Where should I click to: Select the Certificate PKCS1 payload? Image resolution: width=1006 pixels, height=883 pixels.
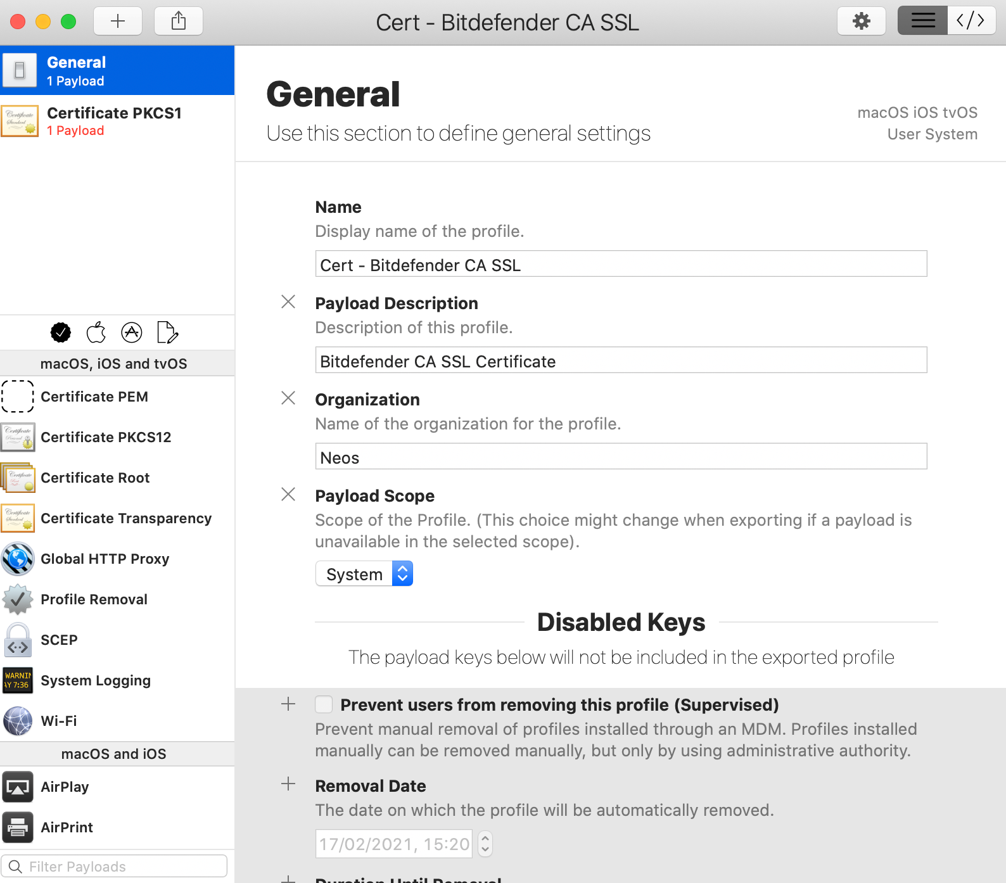click(x=117, y=120)
